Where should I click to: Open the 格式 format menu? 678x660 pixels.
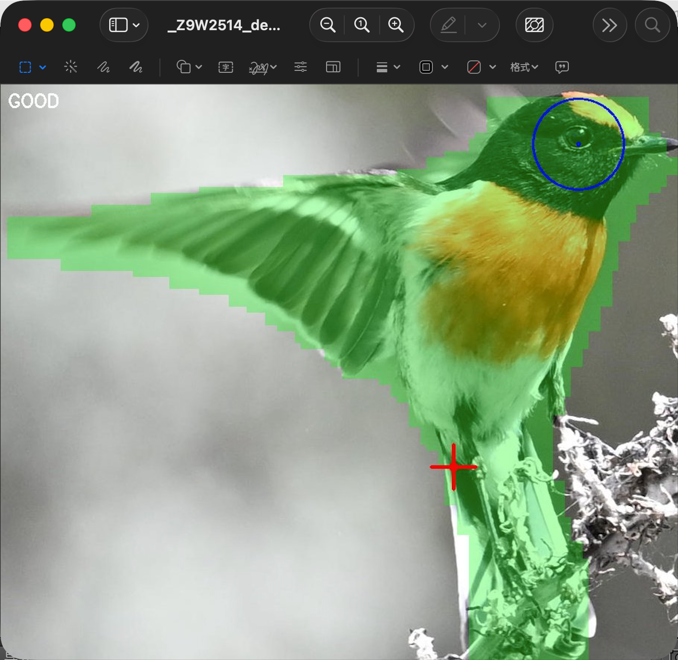(x=524, y=67)
